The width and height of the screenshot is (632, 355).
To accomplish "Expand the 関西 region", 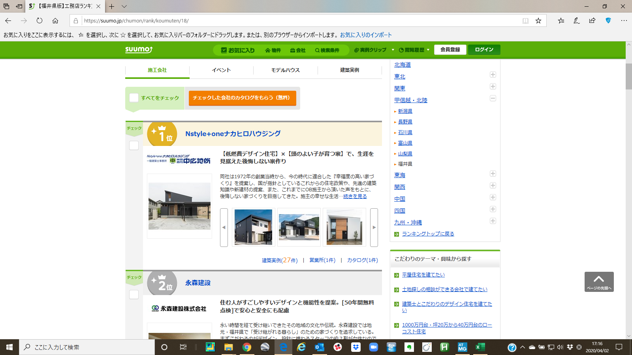I will 493,185.
